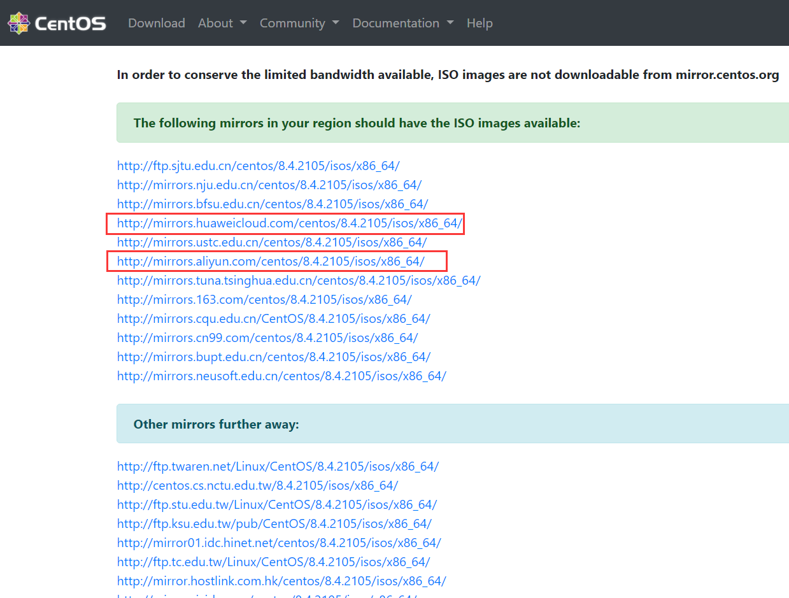The width and height of the screenshot is (789, 598).
Task: Open the mirrors.cqu.edu.cn mirror link
Action: tap(274, 318)
